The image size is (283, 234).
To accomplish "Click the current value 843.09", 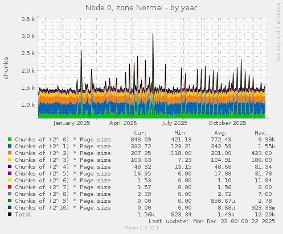I will (x=141, y=140).
